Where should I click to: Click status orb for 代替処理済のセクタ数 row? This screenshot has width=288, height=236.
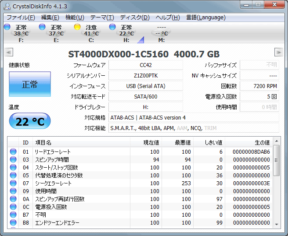tap(13, 175)
